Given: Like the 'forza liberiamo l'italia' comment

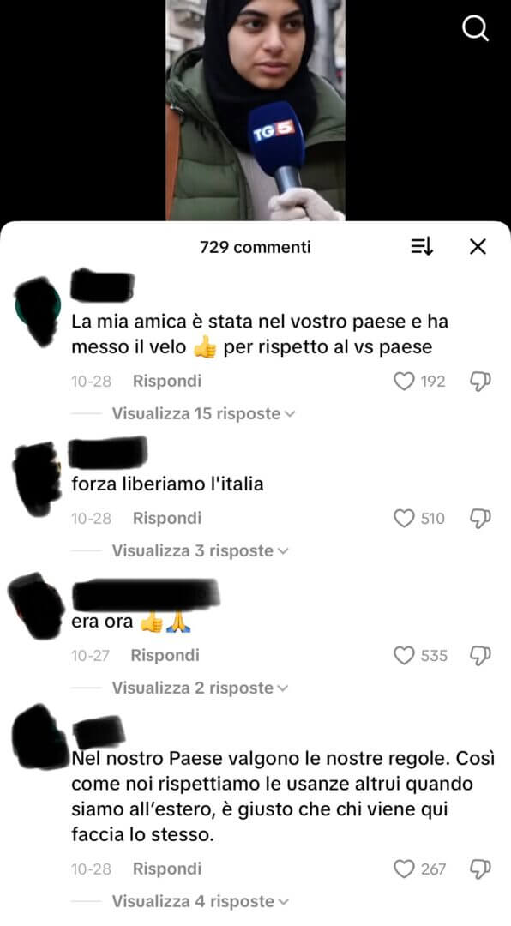Looking at the screenshot, I should click(404, 519).
